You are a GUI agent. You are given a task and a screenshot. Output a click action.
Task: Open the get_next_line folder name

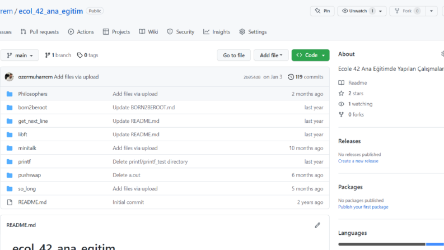click(x=33, y=121)
